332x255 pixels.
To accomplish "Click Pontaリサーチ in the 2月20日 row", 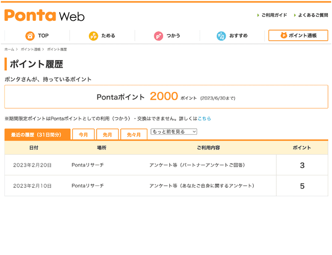I will [88, 165].
